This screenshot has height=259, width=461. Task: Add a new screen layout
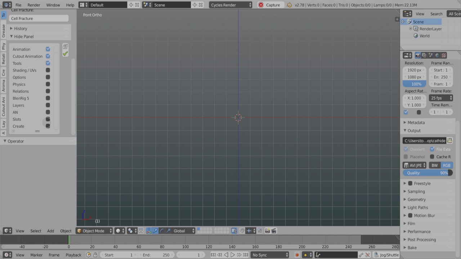[x=131, y=5]
